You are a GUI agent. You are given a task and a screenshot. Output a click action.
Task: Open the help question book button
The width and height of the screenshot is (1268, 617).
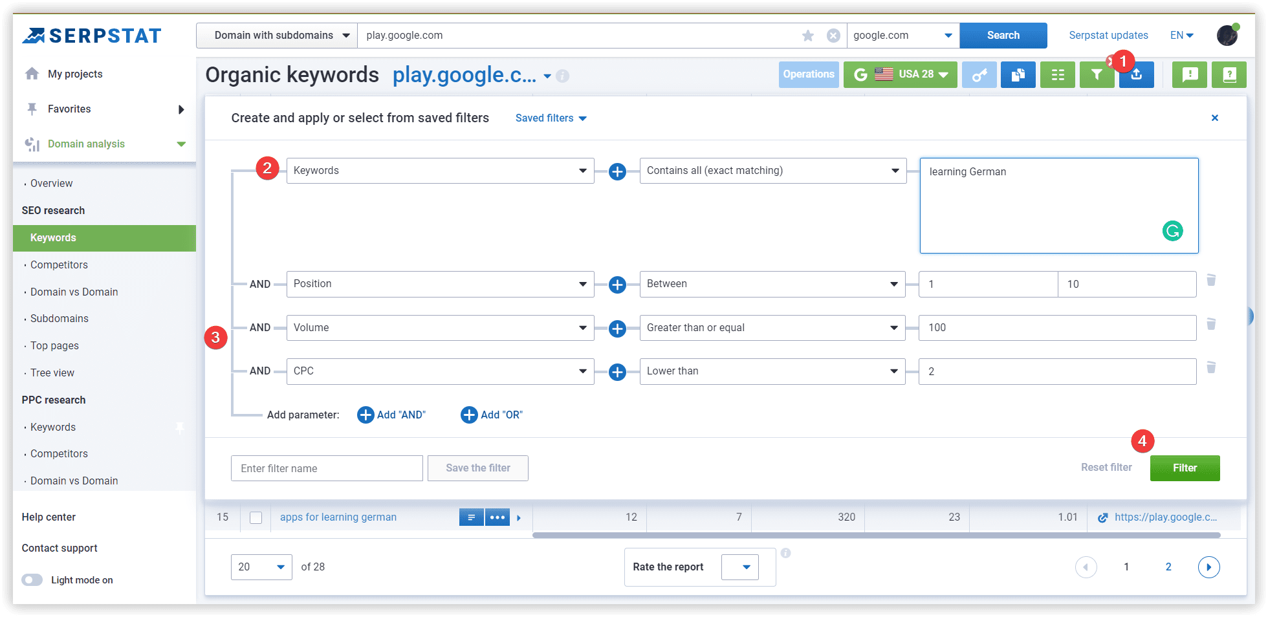click(x=1229, y=74)
